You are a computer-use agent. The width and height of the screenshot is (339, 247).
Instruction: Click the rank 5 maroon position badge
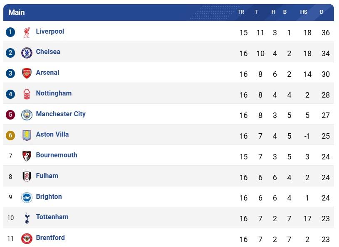(10, 115)
